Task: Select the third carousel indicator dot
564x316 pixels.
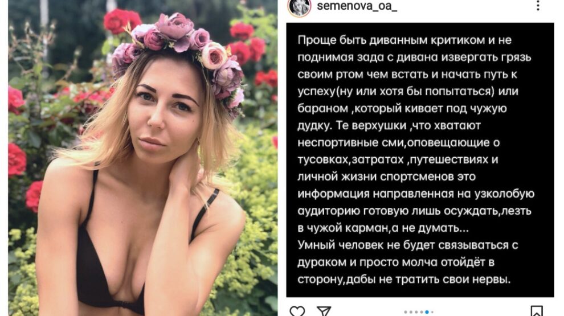Action: [x=416, y=312]
